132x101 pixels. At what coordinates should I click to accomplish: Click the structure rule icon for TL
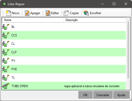click(x=6, y=78)
